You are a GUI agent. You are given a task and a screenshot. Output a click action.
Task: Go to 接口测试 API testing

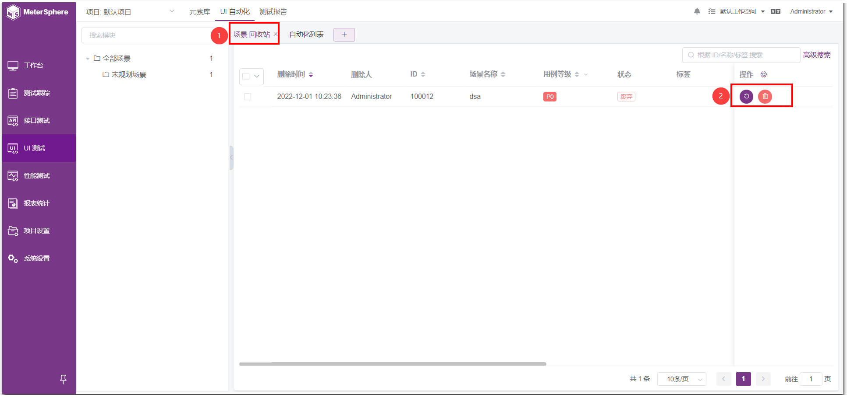tap(39, 121)
